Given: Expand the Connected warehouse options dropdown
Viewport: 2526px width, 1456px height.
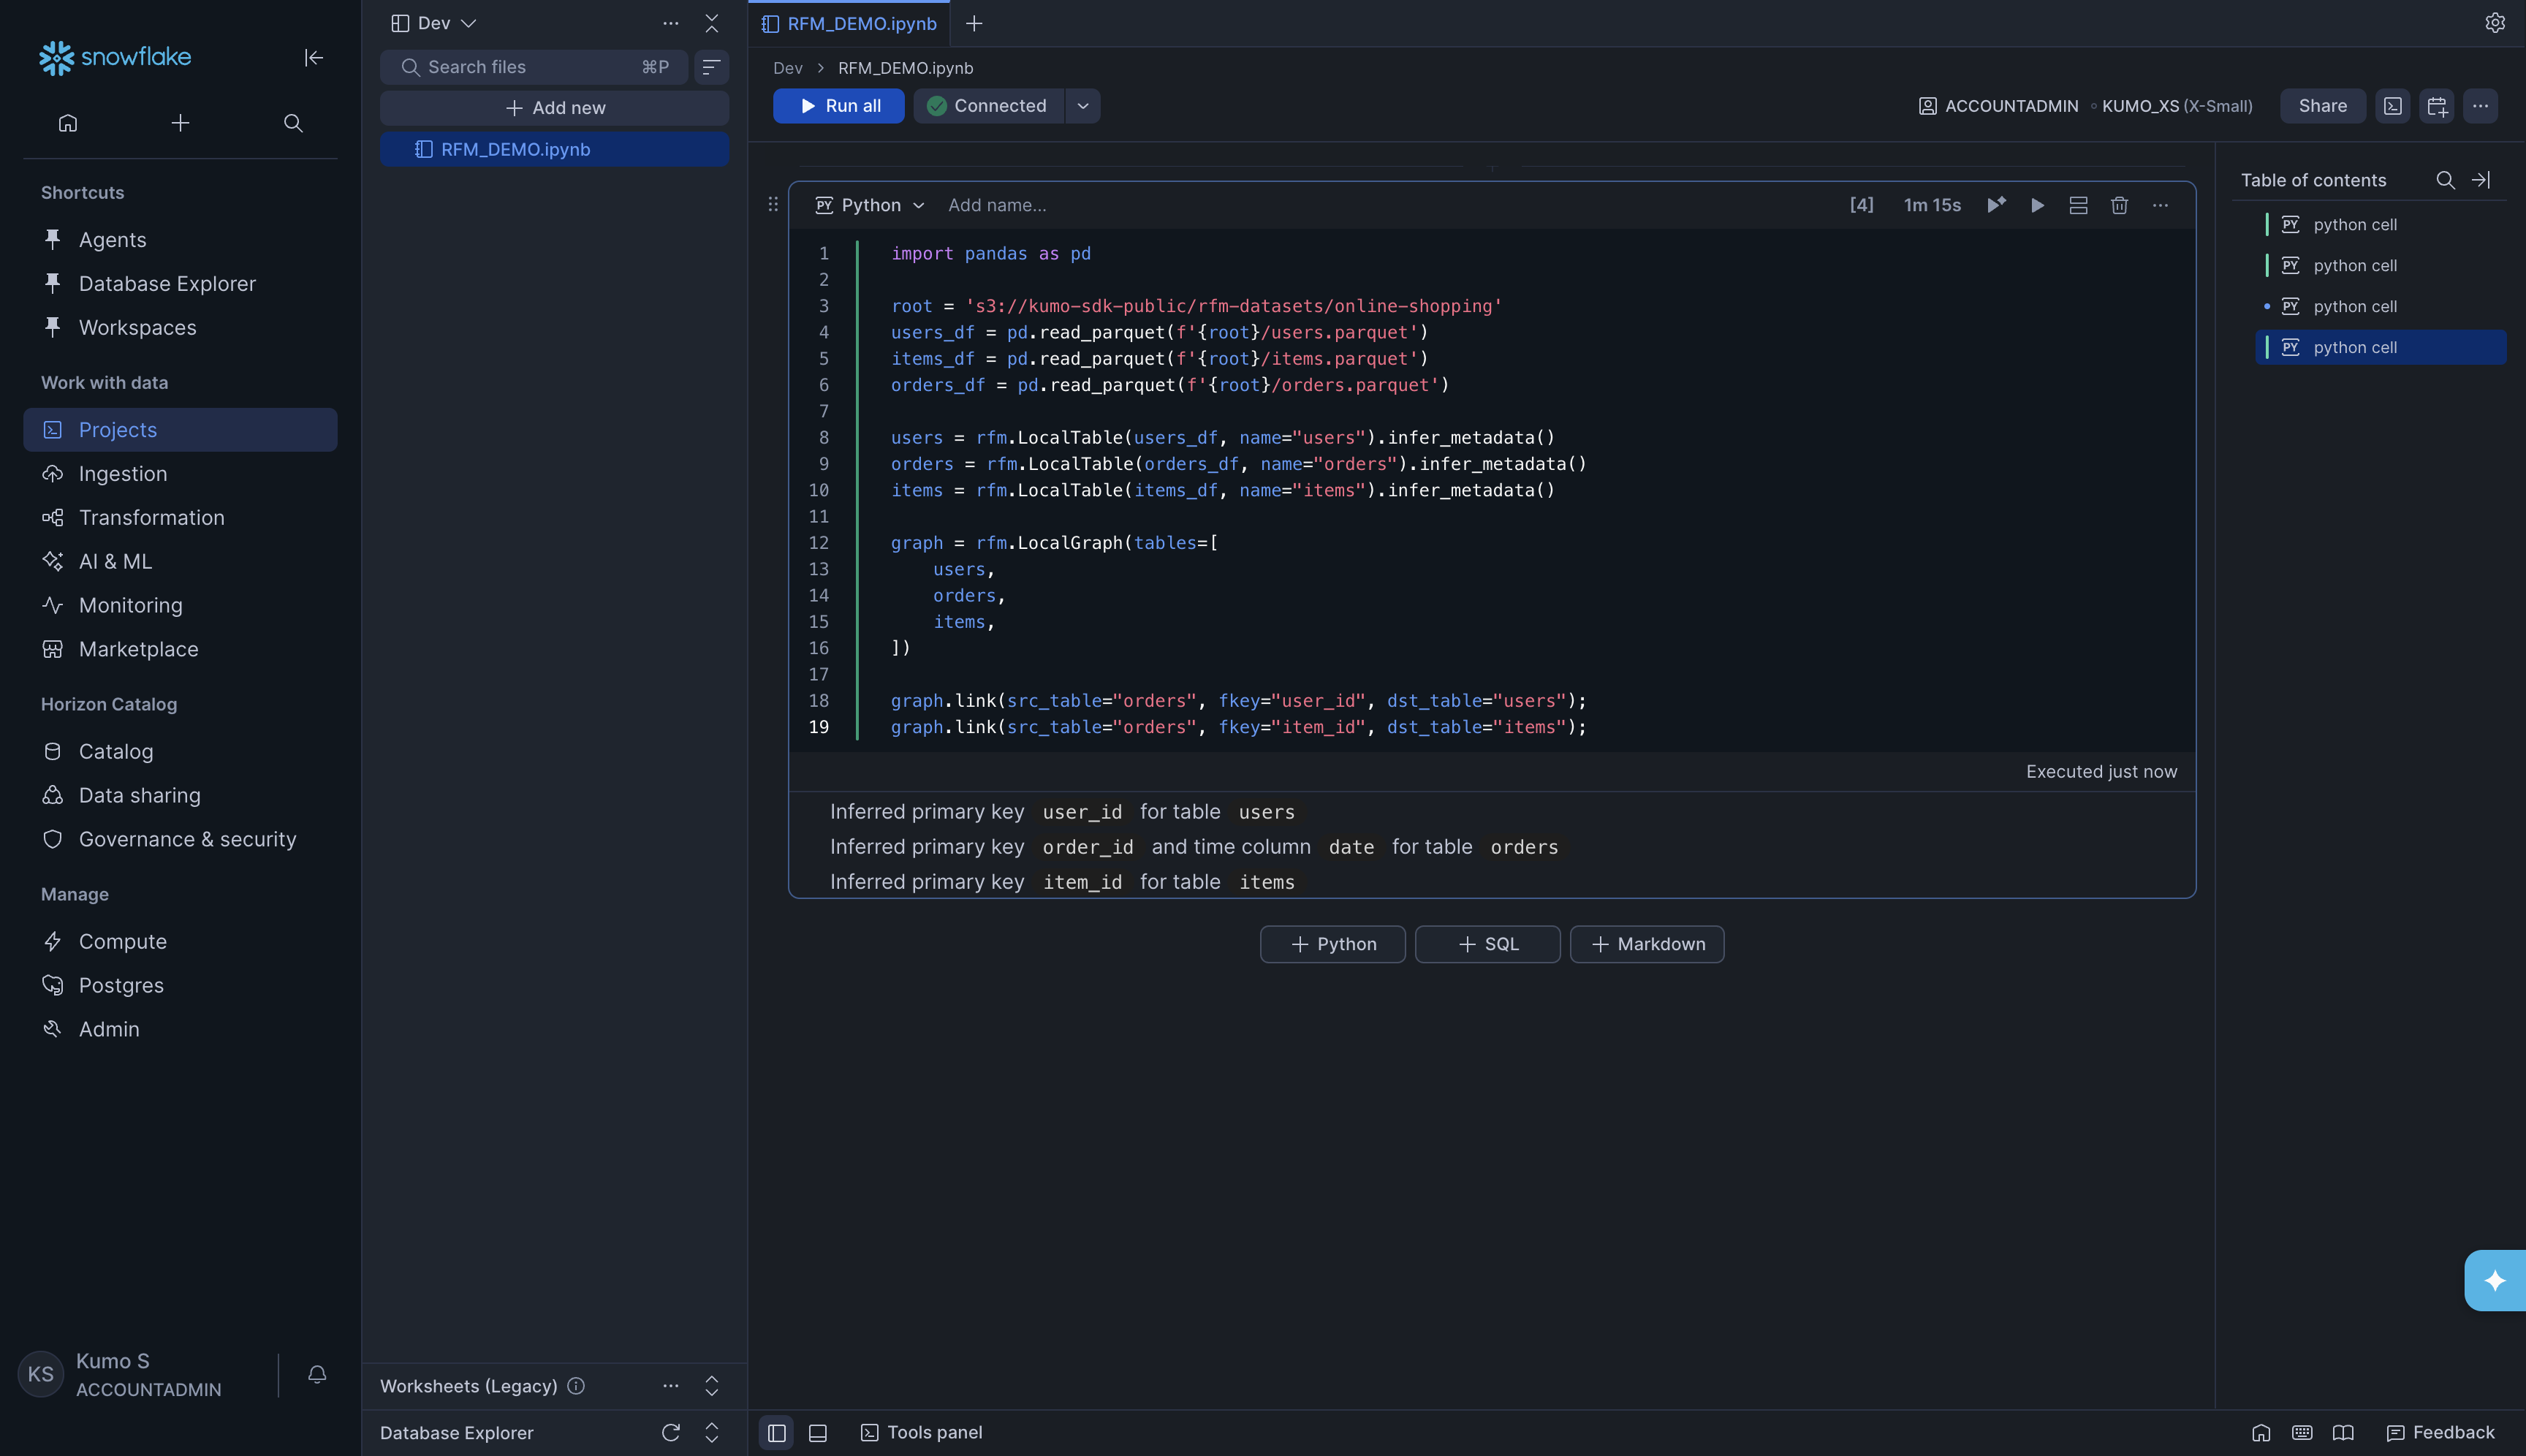Looking at the screenshot, I should (1083, 105).
